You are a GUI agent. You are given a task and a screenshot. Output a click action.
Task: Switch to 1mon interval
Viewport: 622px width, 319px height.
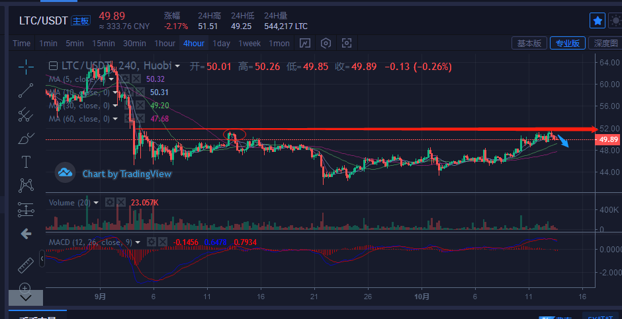pos(279,44)
